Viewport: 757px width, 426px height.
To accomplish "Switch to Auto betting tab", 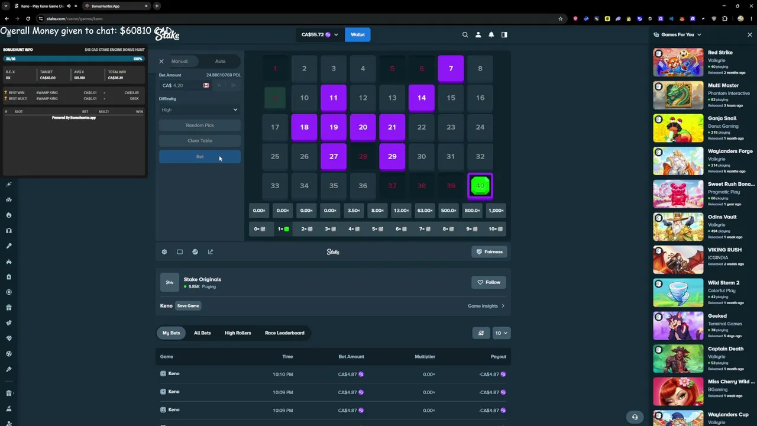I will (x=220, y=61).
